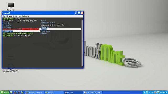Click the 'netbeans-8.0.2' directory entry
This screenshot has width=168, height=94.
[x=48, y=23]
